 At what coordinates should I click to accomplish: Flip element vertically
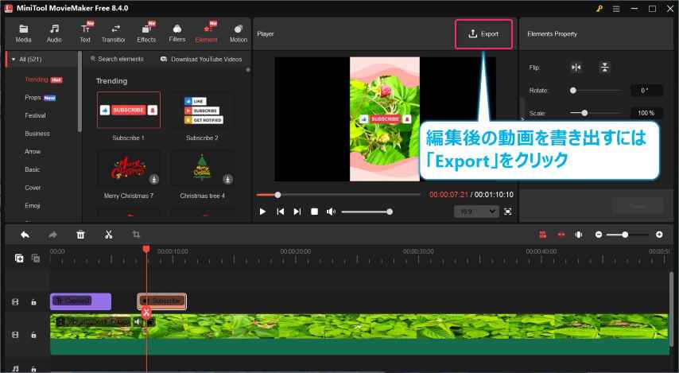click(x=605, y=68)
